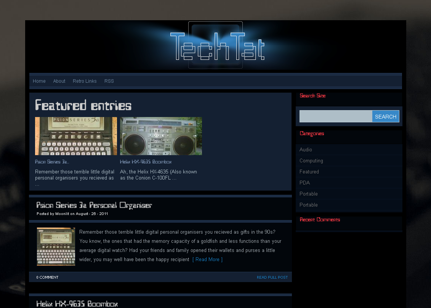Open the Home menu item
Screen dimensions: 431x308
pyautogui.click(x=39, y=81)
